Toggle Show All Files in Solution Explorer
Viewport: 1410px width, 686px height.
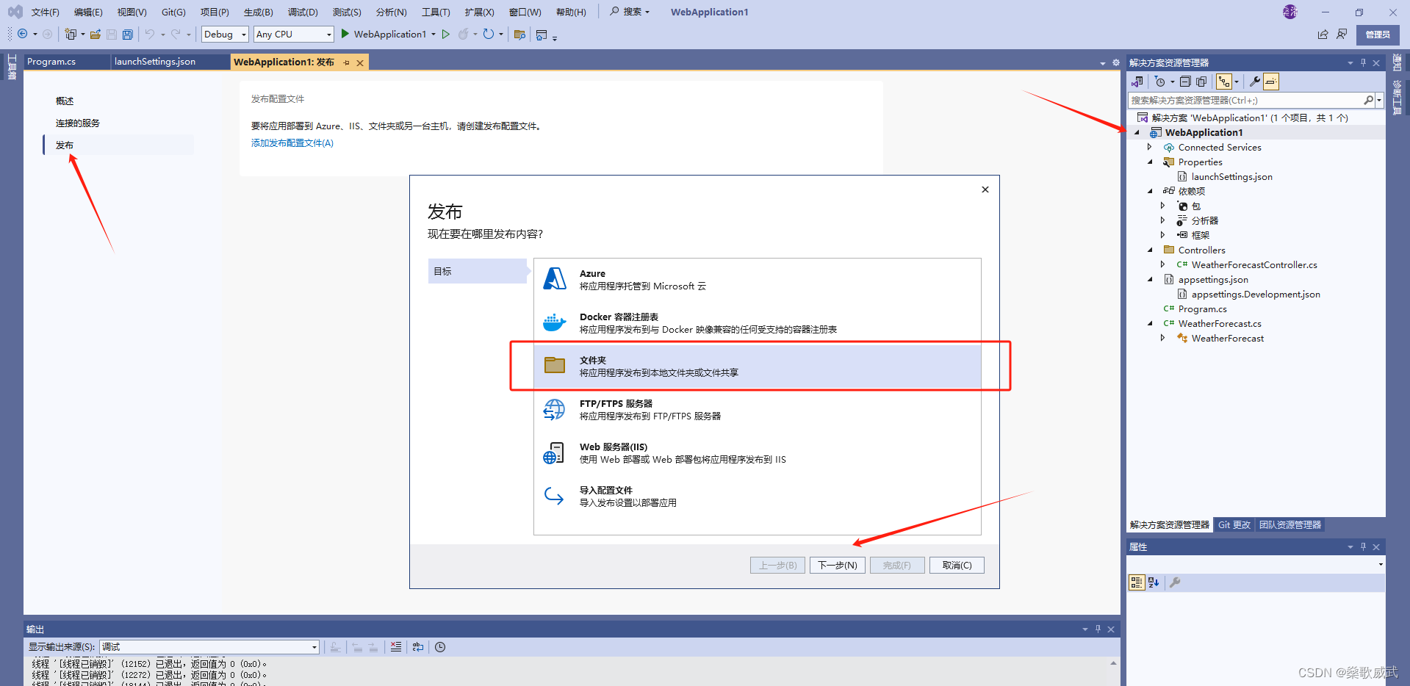coord(1201,82)
